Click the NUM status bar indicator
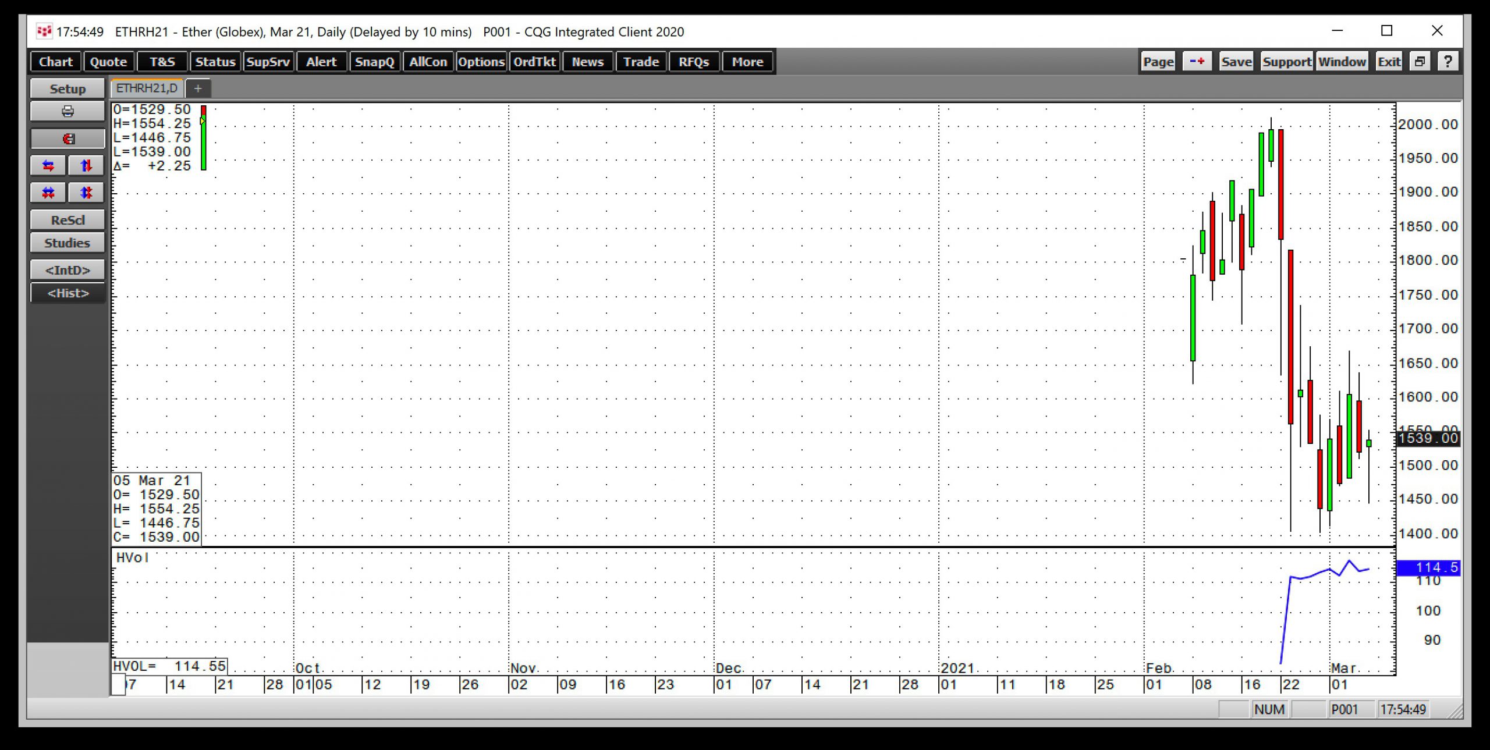The image size is (1490, 750). (1269, 709)
